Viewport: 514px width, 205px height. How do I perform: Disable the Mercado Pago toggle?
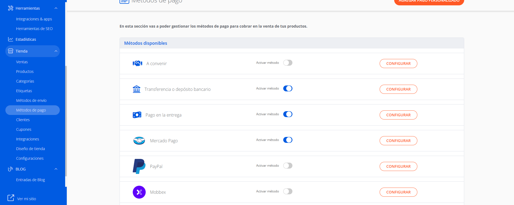tap(288, 140)
